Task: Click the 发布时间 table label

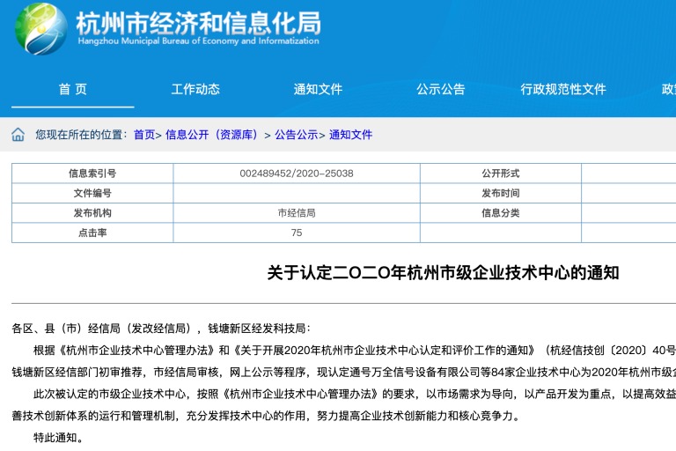Action: tap(501, 193)
